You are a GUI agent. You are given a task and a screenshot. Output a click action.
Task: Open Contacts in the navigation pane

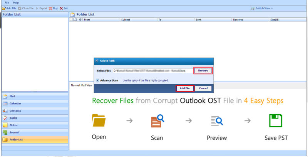click(35, 111)
